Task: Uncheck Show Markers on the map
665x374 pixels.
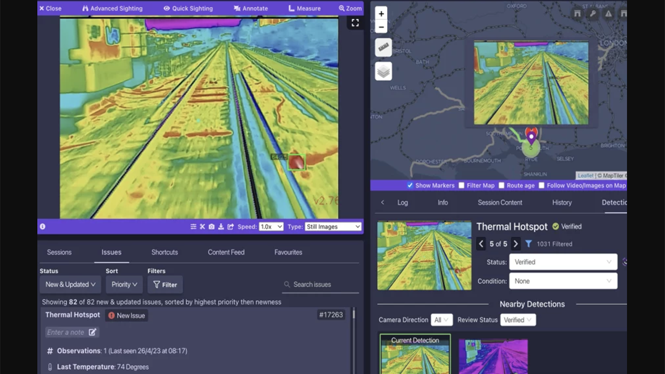Action: 410,185
